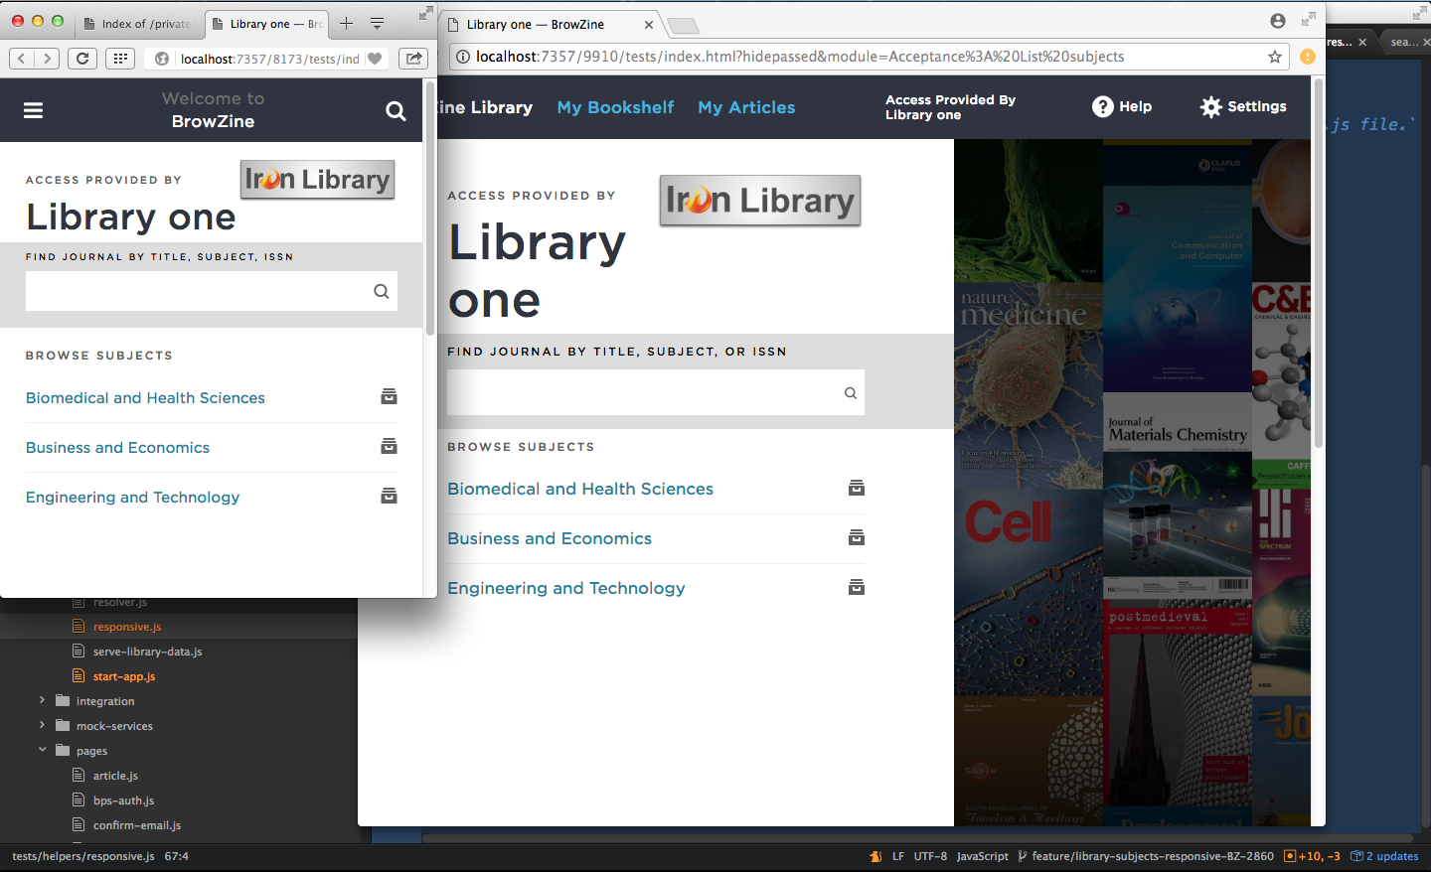The height and width of the screenshot is (872, 1431).
Task: Bookmark page with heart icon
Action: 375,59
